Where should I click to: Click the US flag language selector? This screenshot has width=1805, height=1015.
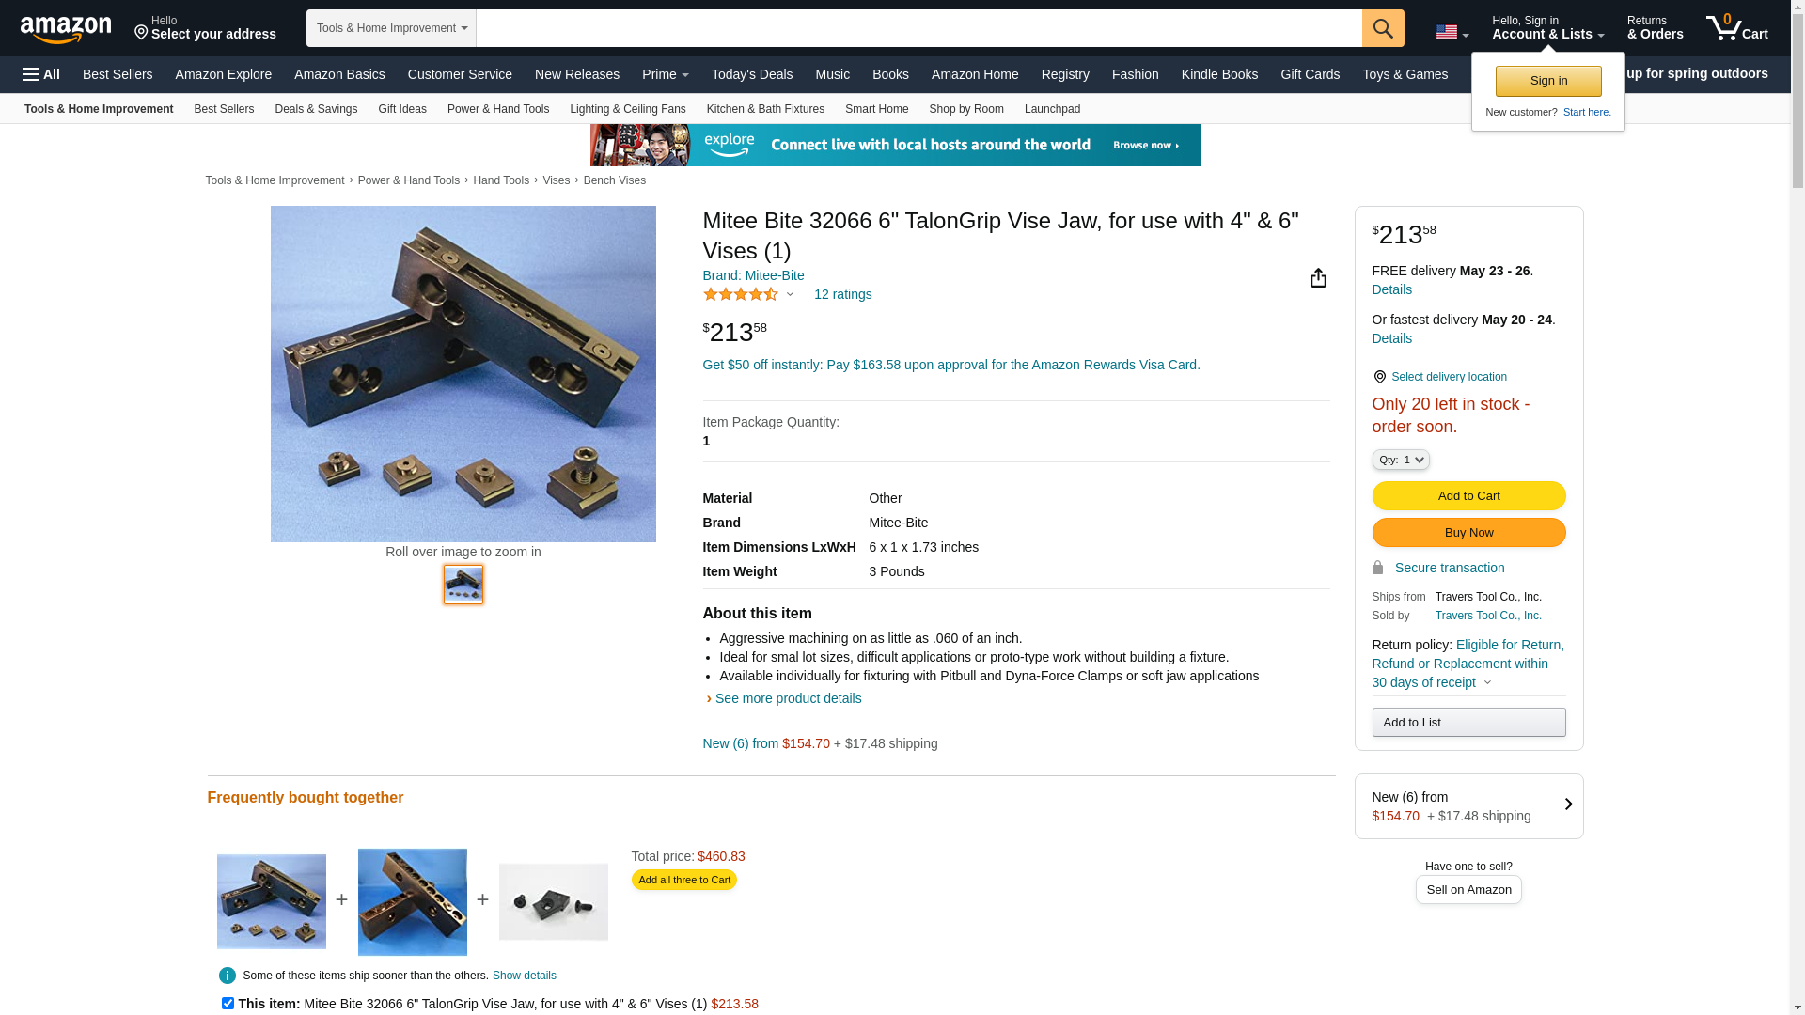(x=1452, y=32)
